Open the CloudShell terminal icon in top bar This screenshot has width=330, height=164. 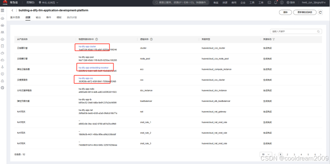click(269, 3)
